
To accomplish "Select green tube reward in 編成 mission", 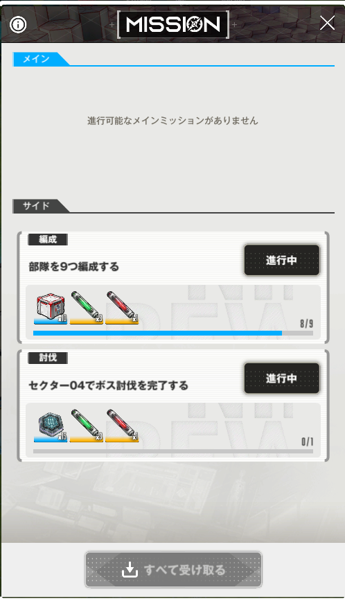I will click(86, 309).
